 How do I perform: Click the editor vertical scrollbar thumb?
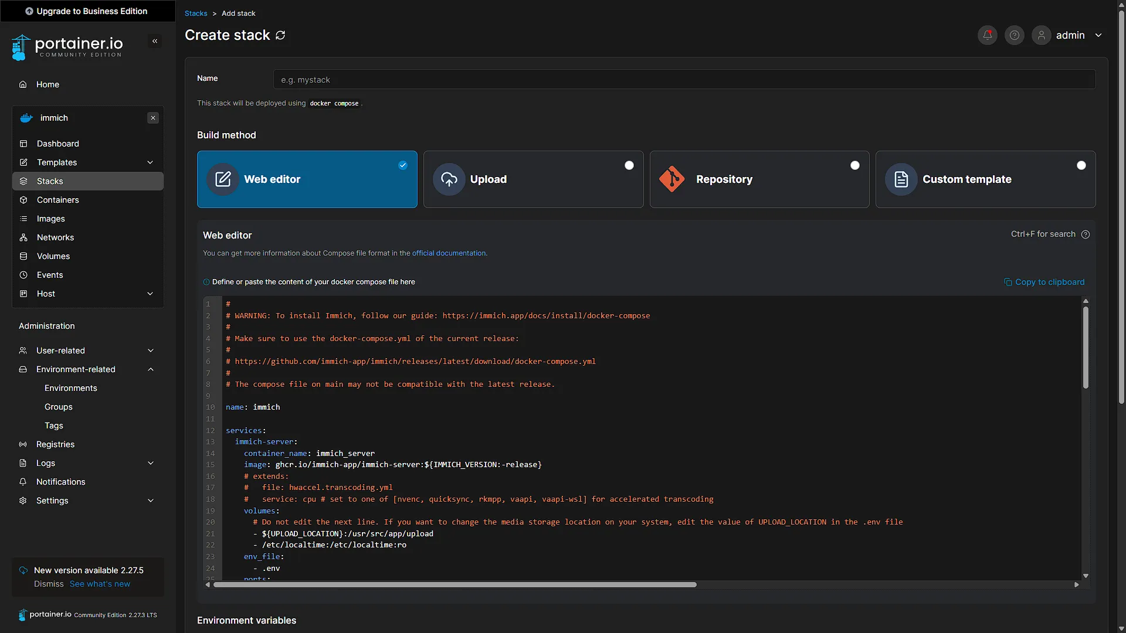[1086, 347]
